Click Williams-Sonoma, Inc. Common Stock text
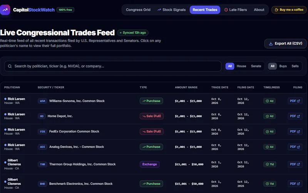Screen dimensions: 308x193 77,101
